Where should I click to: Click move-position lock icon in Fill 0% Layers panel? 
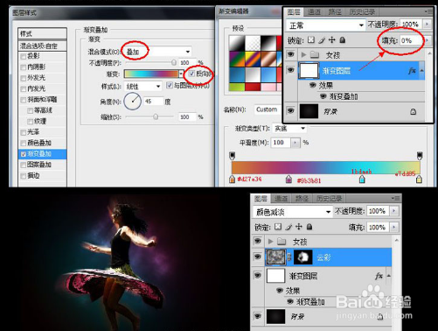click(332, 40)
